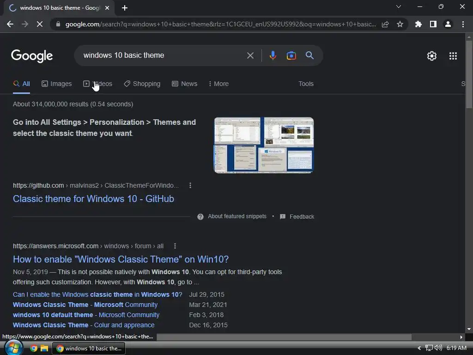The image size is (473, 355).
Task: Open the volume tray icon
Action: pos(438,348)
